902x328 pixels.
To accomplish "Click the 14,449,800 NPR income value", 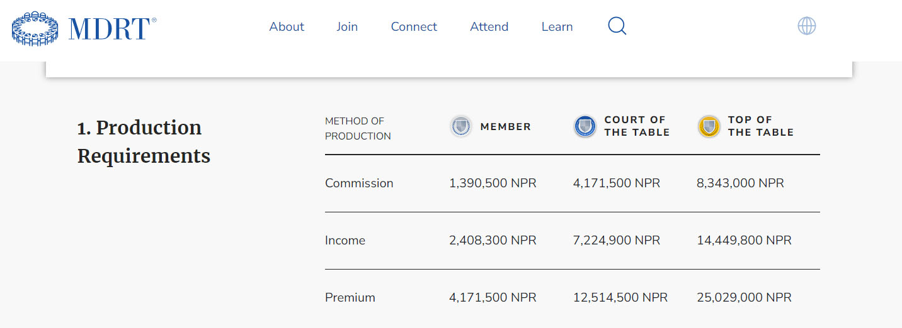I will (744, 240).
